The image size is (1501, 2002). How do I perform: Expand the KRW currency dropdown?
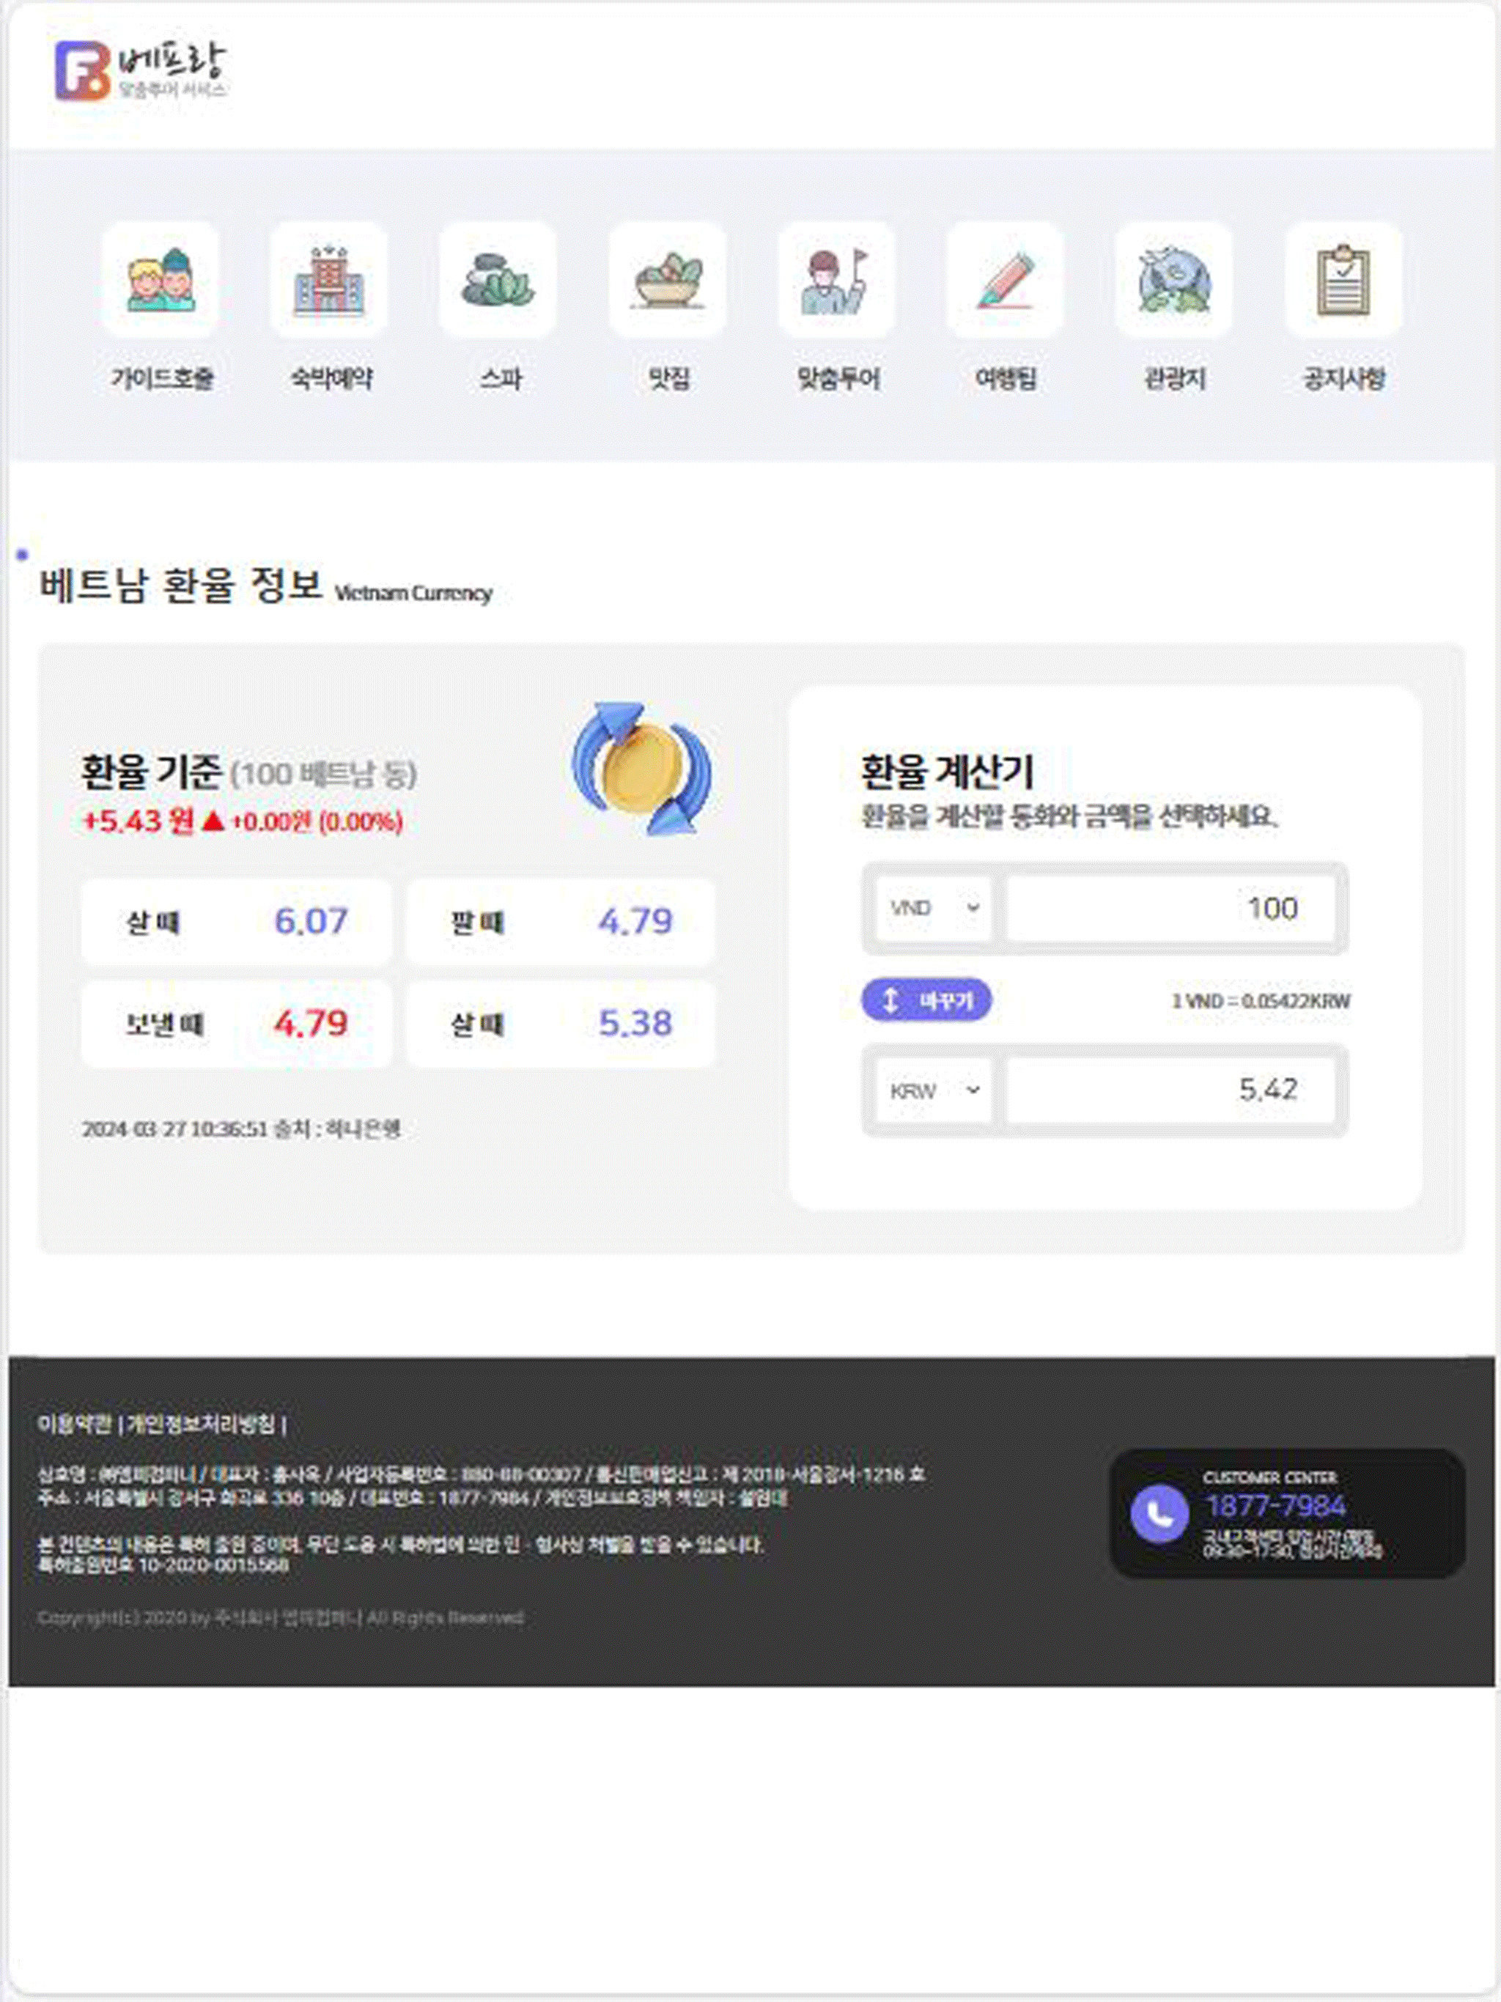click(934, 1090)
